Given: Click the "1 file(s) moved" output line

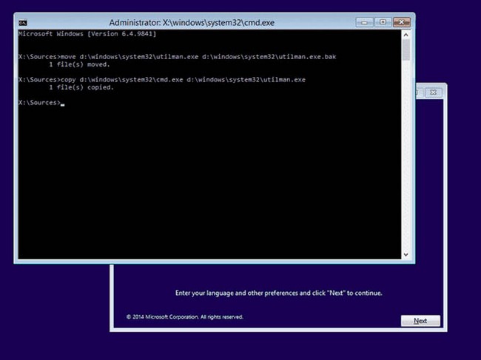Looking at the screenshot, I should coord(81,64).
